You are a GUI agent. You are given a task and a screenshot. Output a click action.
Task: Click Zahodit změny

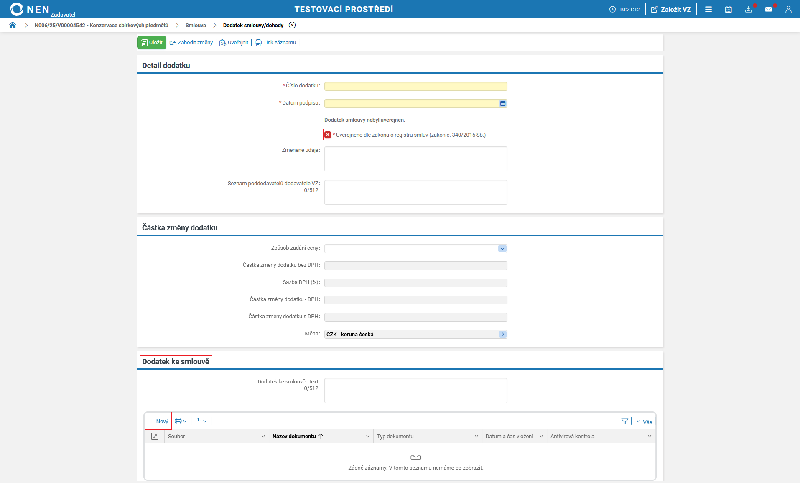(191, 42)
